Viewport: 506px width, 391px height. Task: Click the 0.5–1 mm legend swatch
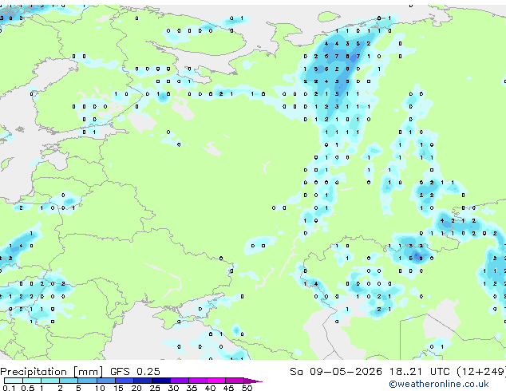[32, 381]
